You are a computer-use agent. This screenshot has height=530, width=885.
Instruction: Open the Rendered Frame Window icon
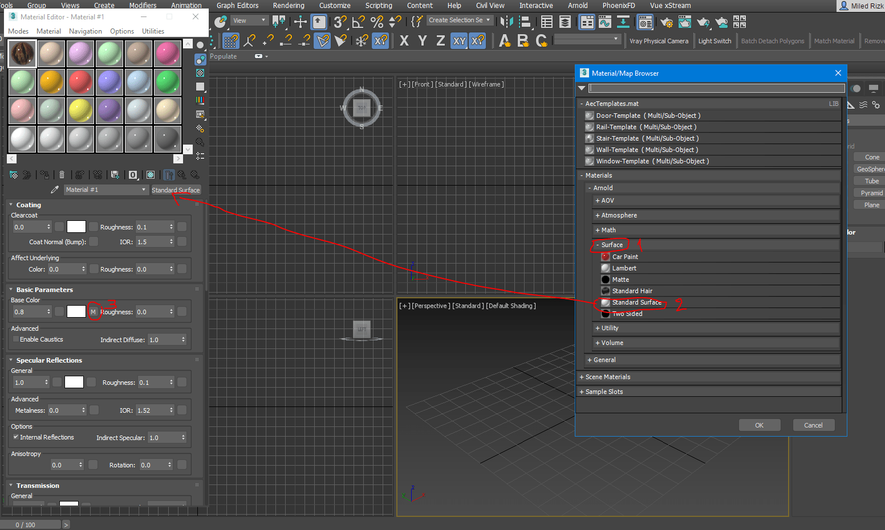point(684,22)
